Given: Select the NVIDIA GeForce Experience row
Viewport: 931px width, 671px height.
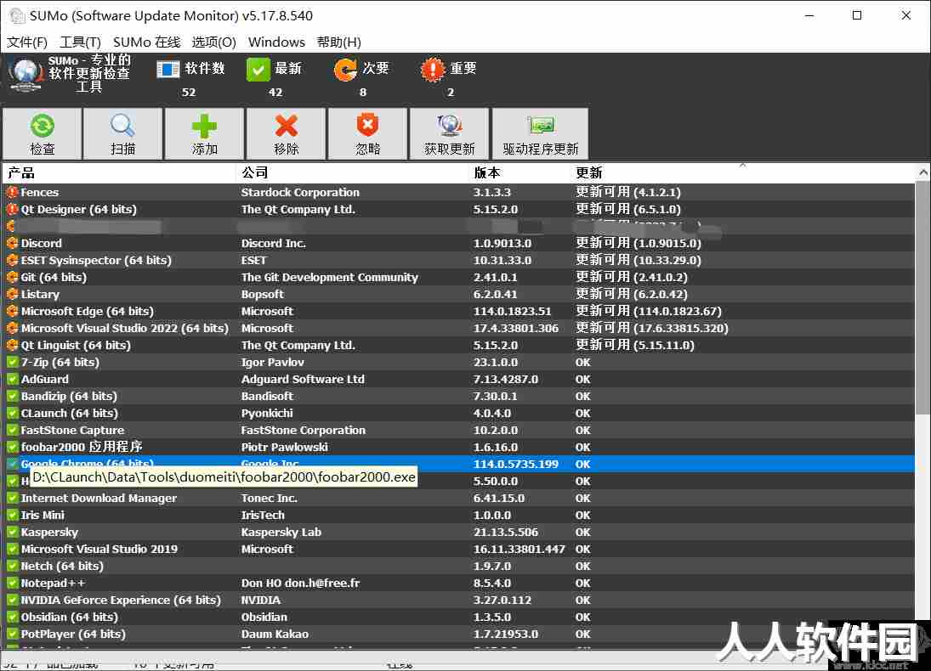Looking at the screenshot, I should point(458,601).
